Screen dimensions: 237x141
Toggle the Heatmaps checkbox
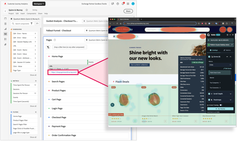209,100
